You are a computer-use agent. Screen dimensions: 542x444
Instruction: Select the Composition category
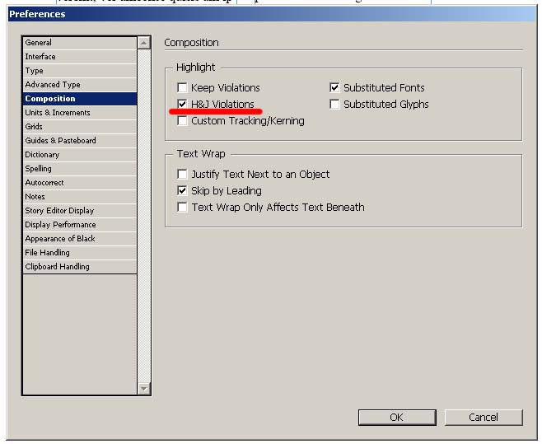click(x=80, y=99)
